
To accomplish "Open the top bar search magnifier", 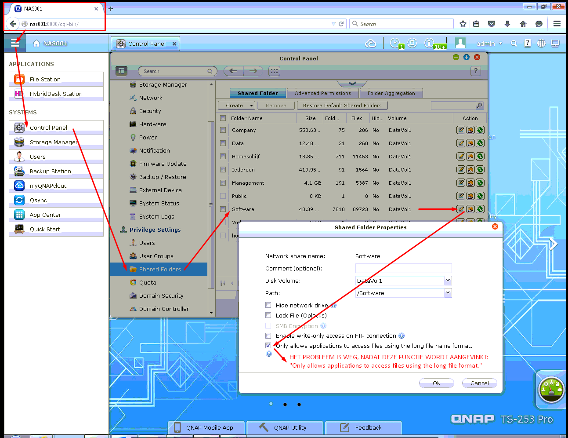I will coord(514,43).
